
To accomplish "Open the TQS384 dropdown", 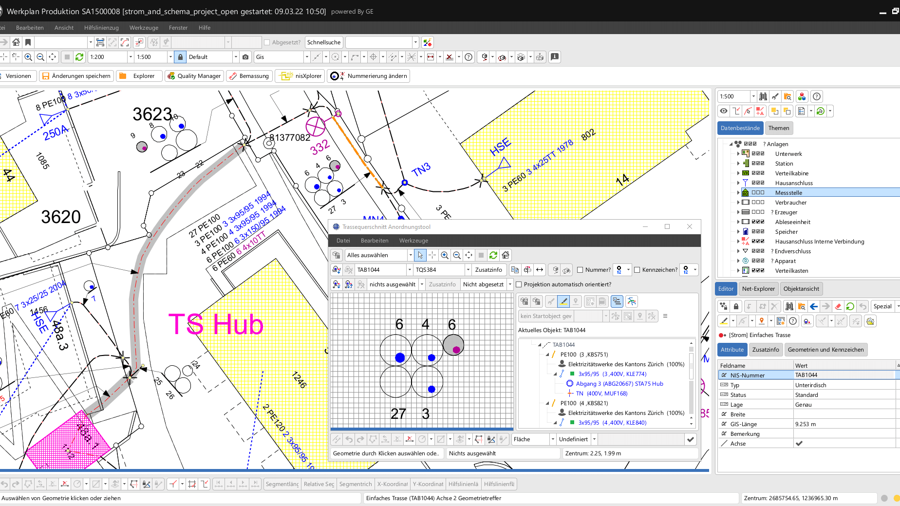I will [468, 270].
